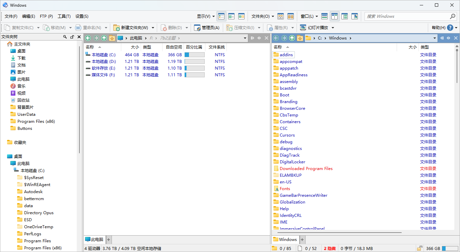
Task: Open the 窗口(L) dropdown
Action: (x=309, y=16)
